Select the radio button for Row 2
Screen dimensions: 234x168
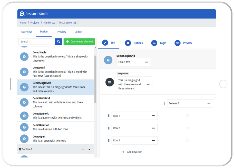coord(187,128)
